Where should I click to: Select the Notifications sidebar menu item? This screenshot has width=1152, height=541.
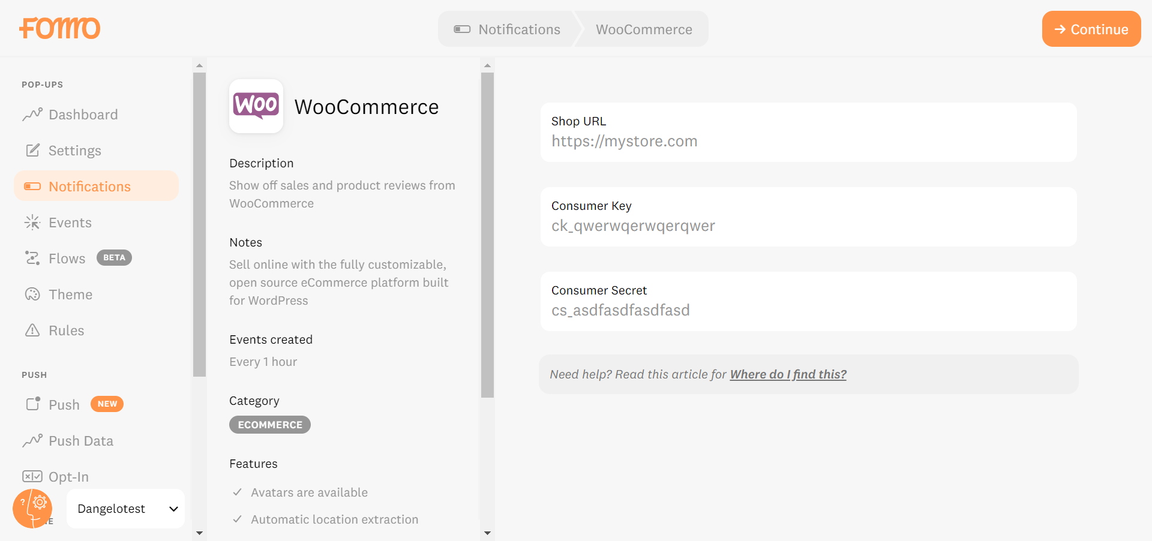(x=96, y=186)
